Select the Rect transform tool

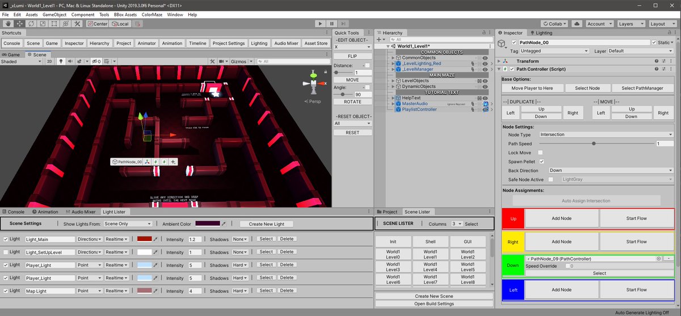[54, 24]
